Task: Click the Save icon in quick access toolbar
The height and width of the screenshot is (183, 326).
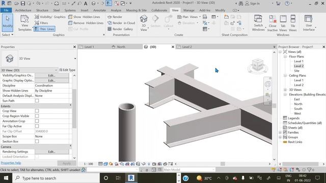Action: click(23, 4)
